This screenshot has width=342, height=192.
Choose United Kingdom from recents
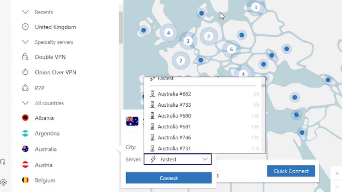coord(56,27)
